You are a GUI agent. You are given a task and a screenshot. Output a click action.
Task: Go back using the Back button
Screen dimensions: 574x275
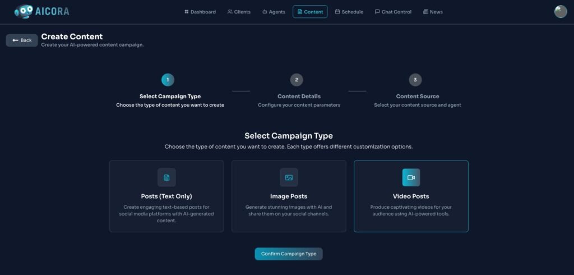pyautogui.click(x=22, y=40)
